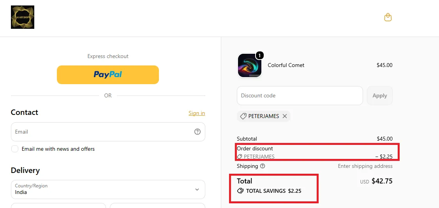Pay with the PayPal express button

click(108, 75)
